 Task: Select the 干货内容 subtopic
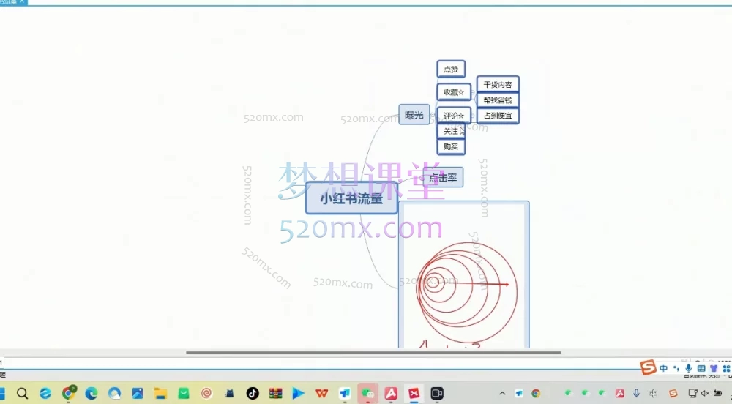tap(498, 85)
